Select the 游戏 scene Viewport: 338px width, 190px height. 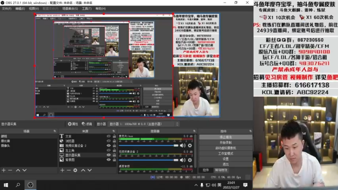click(x=29, y=136)
